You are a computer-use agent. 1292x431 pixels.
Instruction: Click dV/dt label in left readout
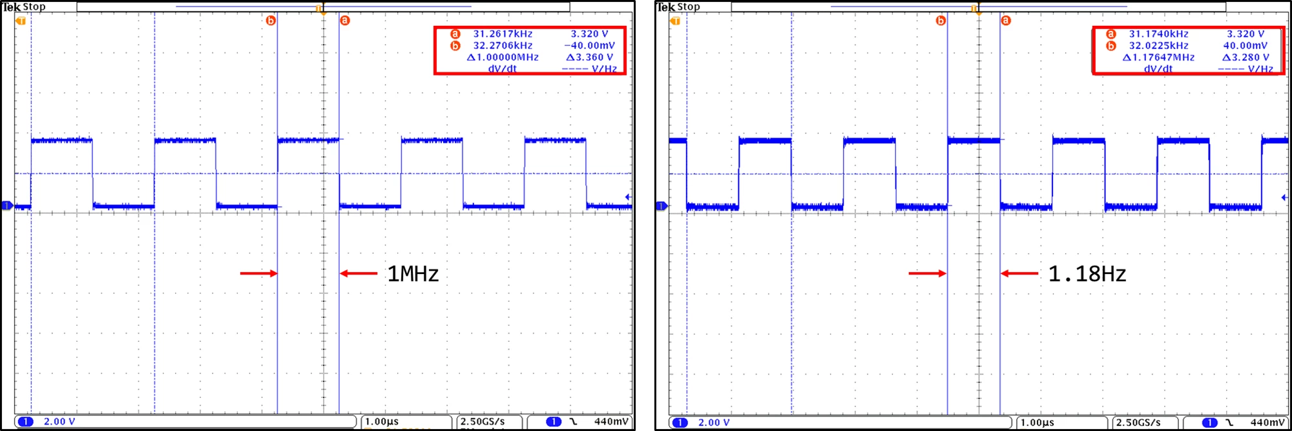[502, 68]
